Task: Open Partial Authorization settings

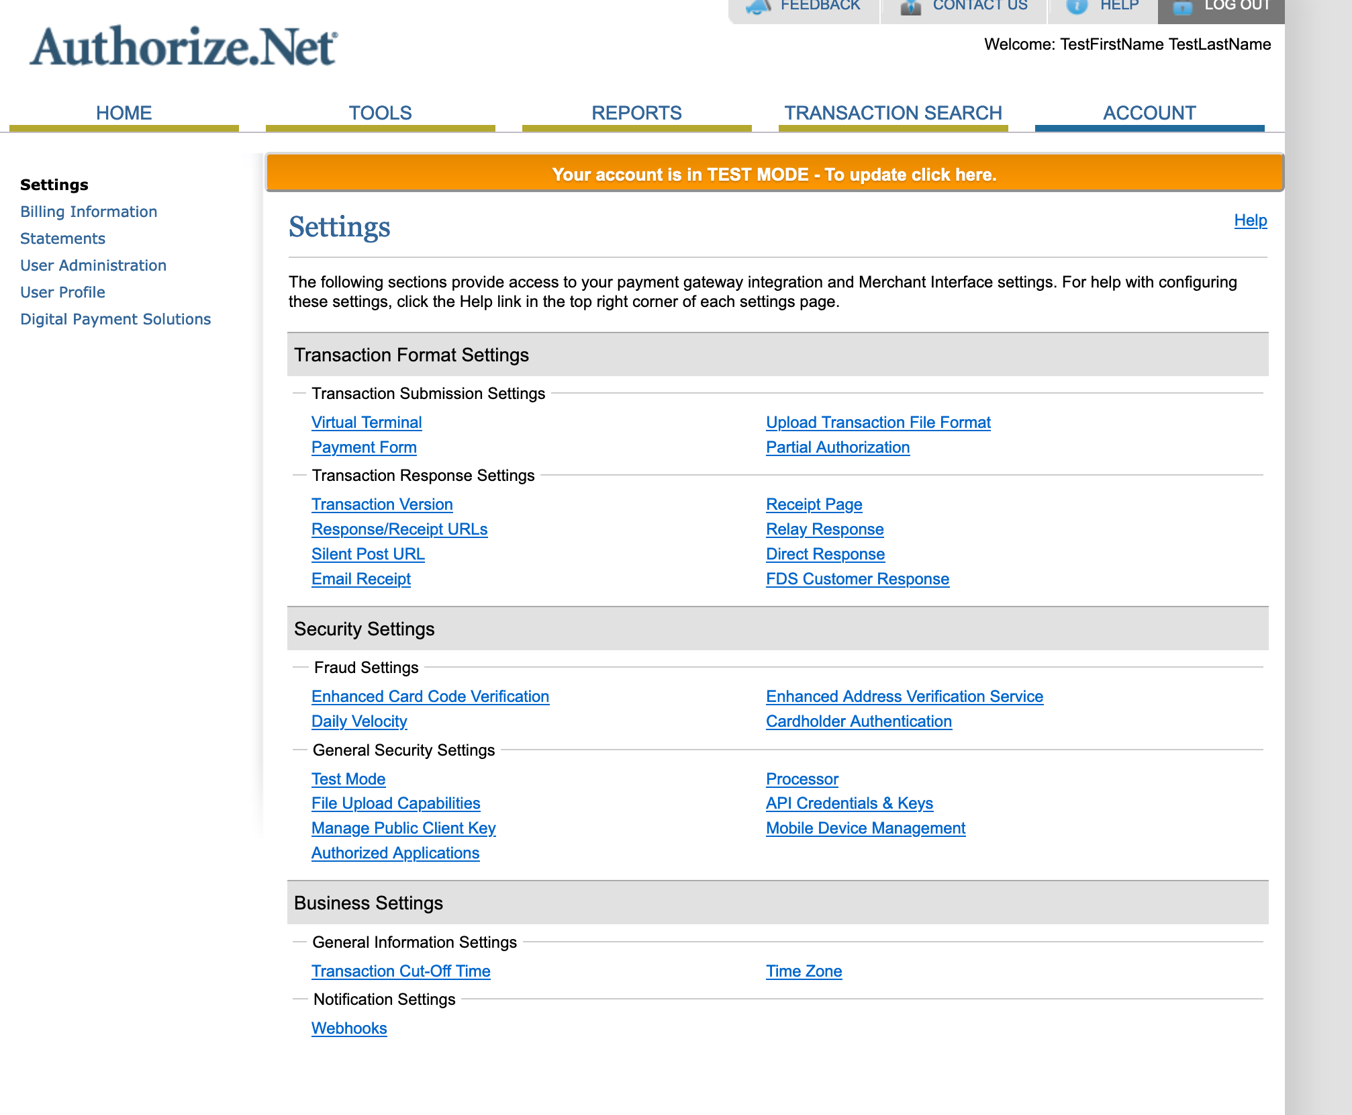Action: click(838, 447)
